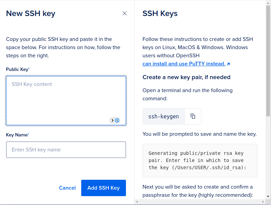Copy the ssh-keygen command
The image size is (271, 205).
click(193, 116)
